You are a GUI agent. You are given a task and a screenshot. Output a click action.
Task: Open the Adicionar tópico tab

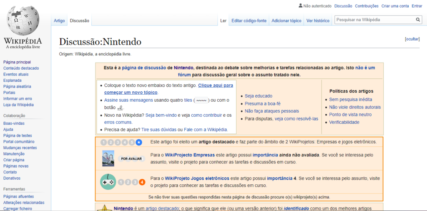286,20
